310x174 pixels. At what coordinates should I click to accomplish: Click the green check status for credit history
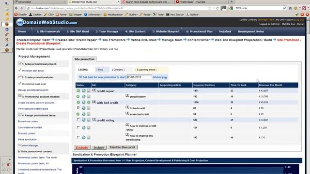(x=78, y=97)
